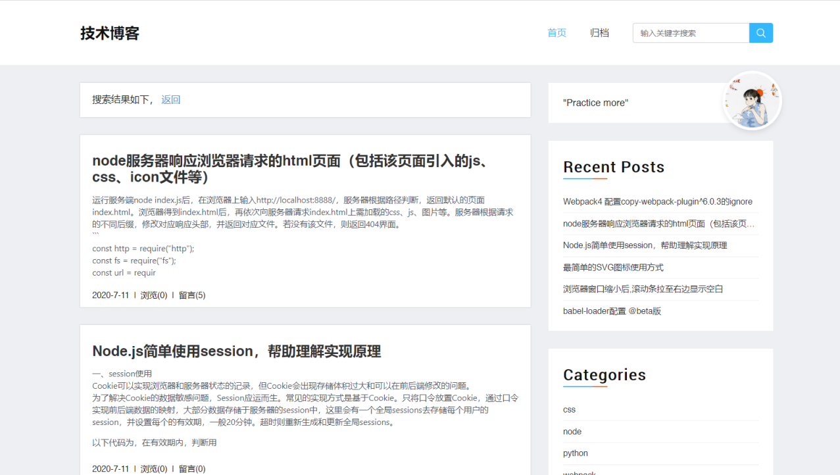
Task: Open recent post Node.js简单使用session
Action: [x=645, y=245]
